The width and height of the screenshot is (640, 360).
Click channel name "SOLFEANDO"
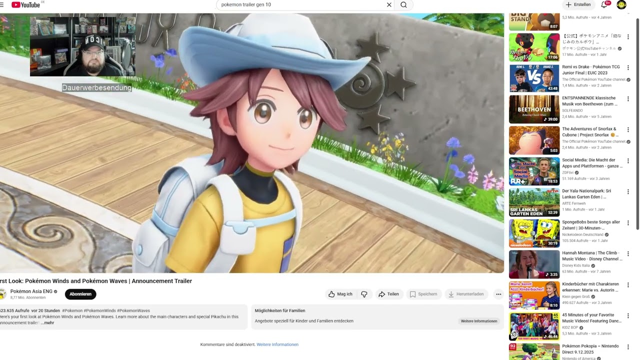[x=572, y=110]
